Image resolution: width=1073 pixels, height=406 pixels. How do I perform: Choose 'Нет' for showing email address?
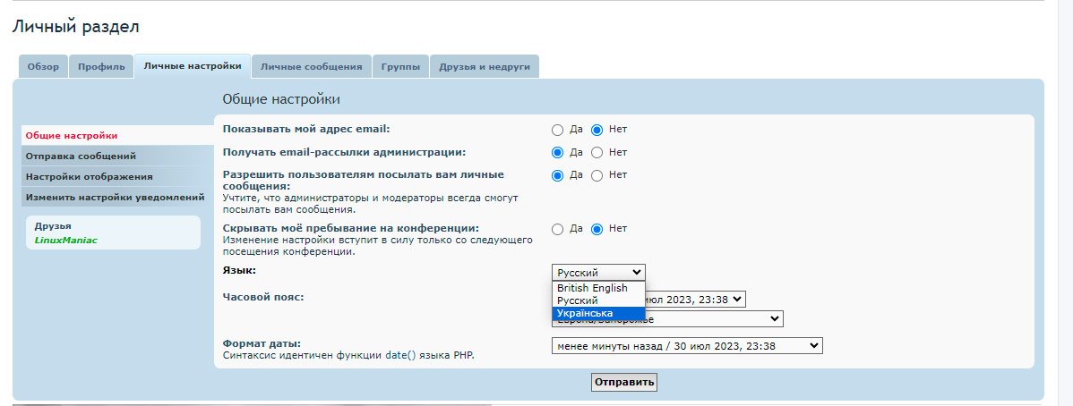pos(597,129)
